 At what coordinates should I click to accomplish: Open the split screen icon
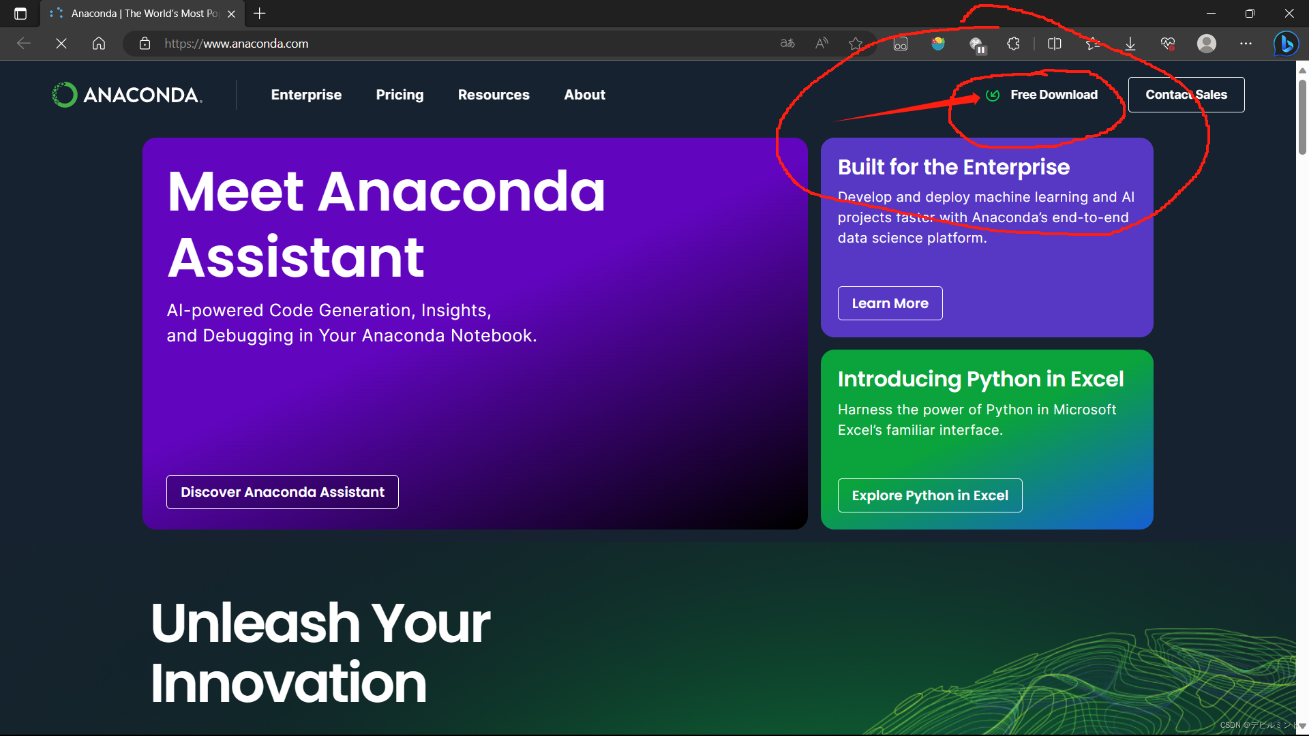pyautogui.click(x=1054, y=44)
